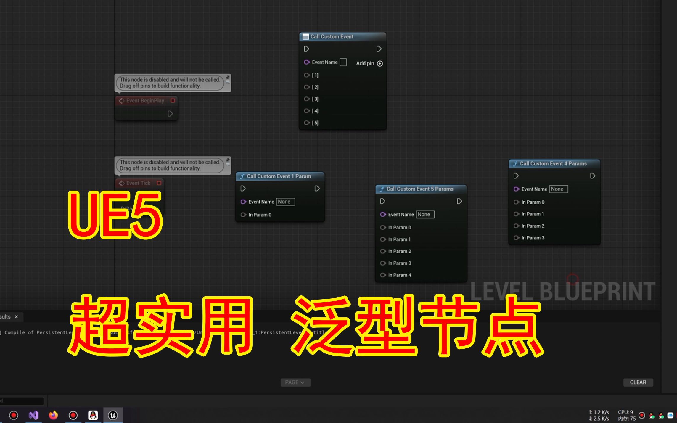Click In Param 1 pin on 5 Params node
The height and width of the screenshot is (423, 677).
(383, 239)
